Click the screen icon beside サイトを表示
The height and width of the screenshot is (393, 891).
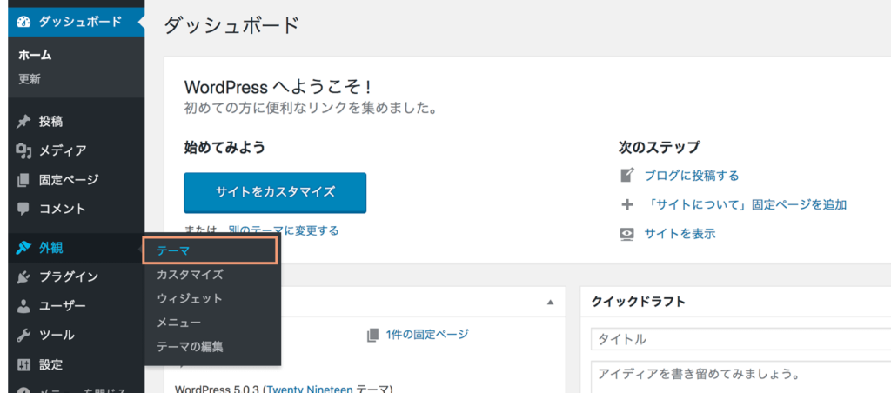click(626, 234)
